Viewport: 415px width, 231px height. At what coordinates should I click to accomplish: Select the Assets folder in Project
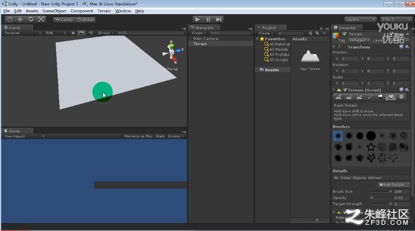tap(272, 70)
